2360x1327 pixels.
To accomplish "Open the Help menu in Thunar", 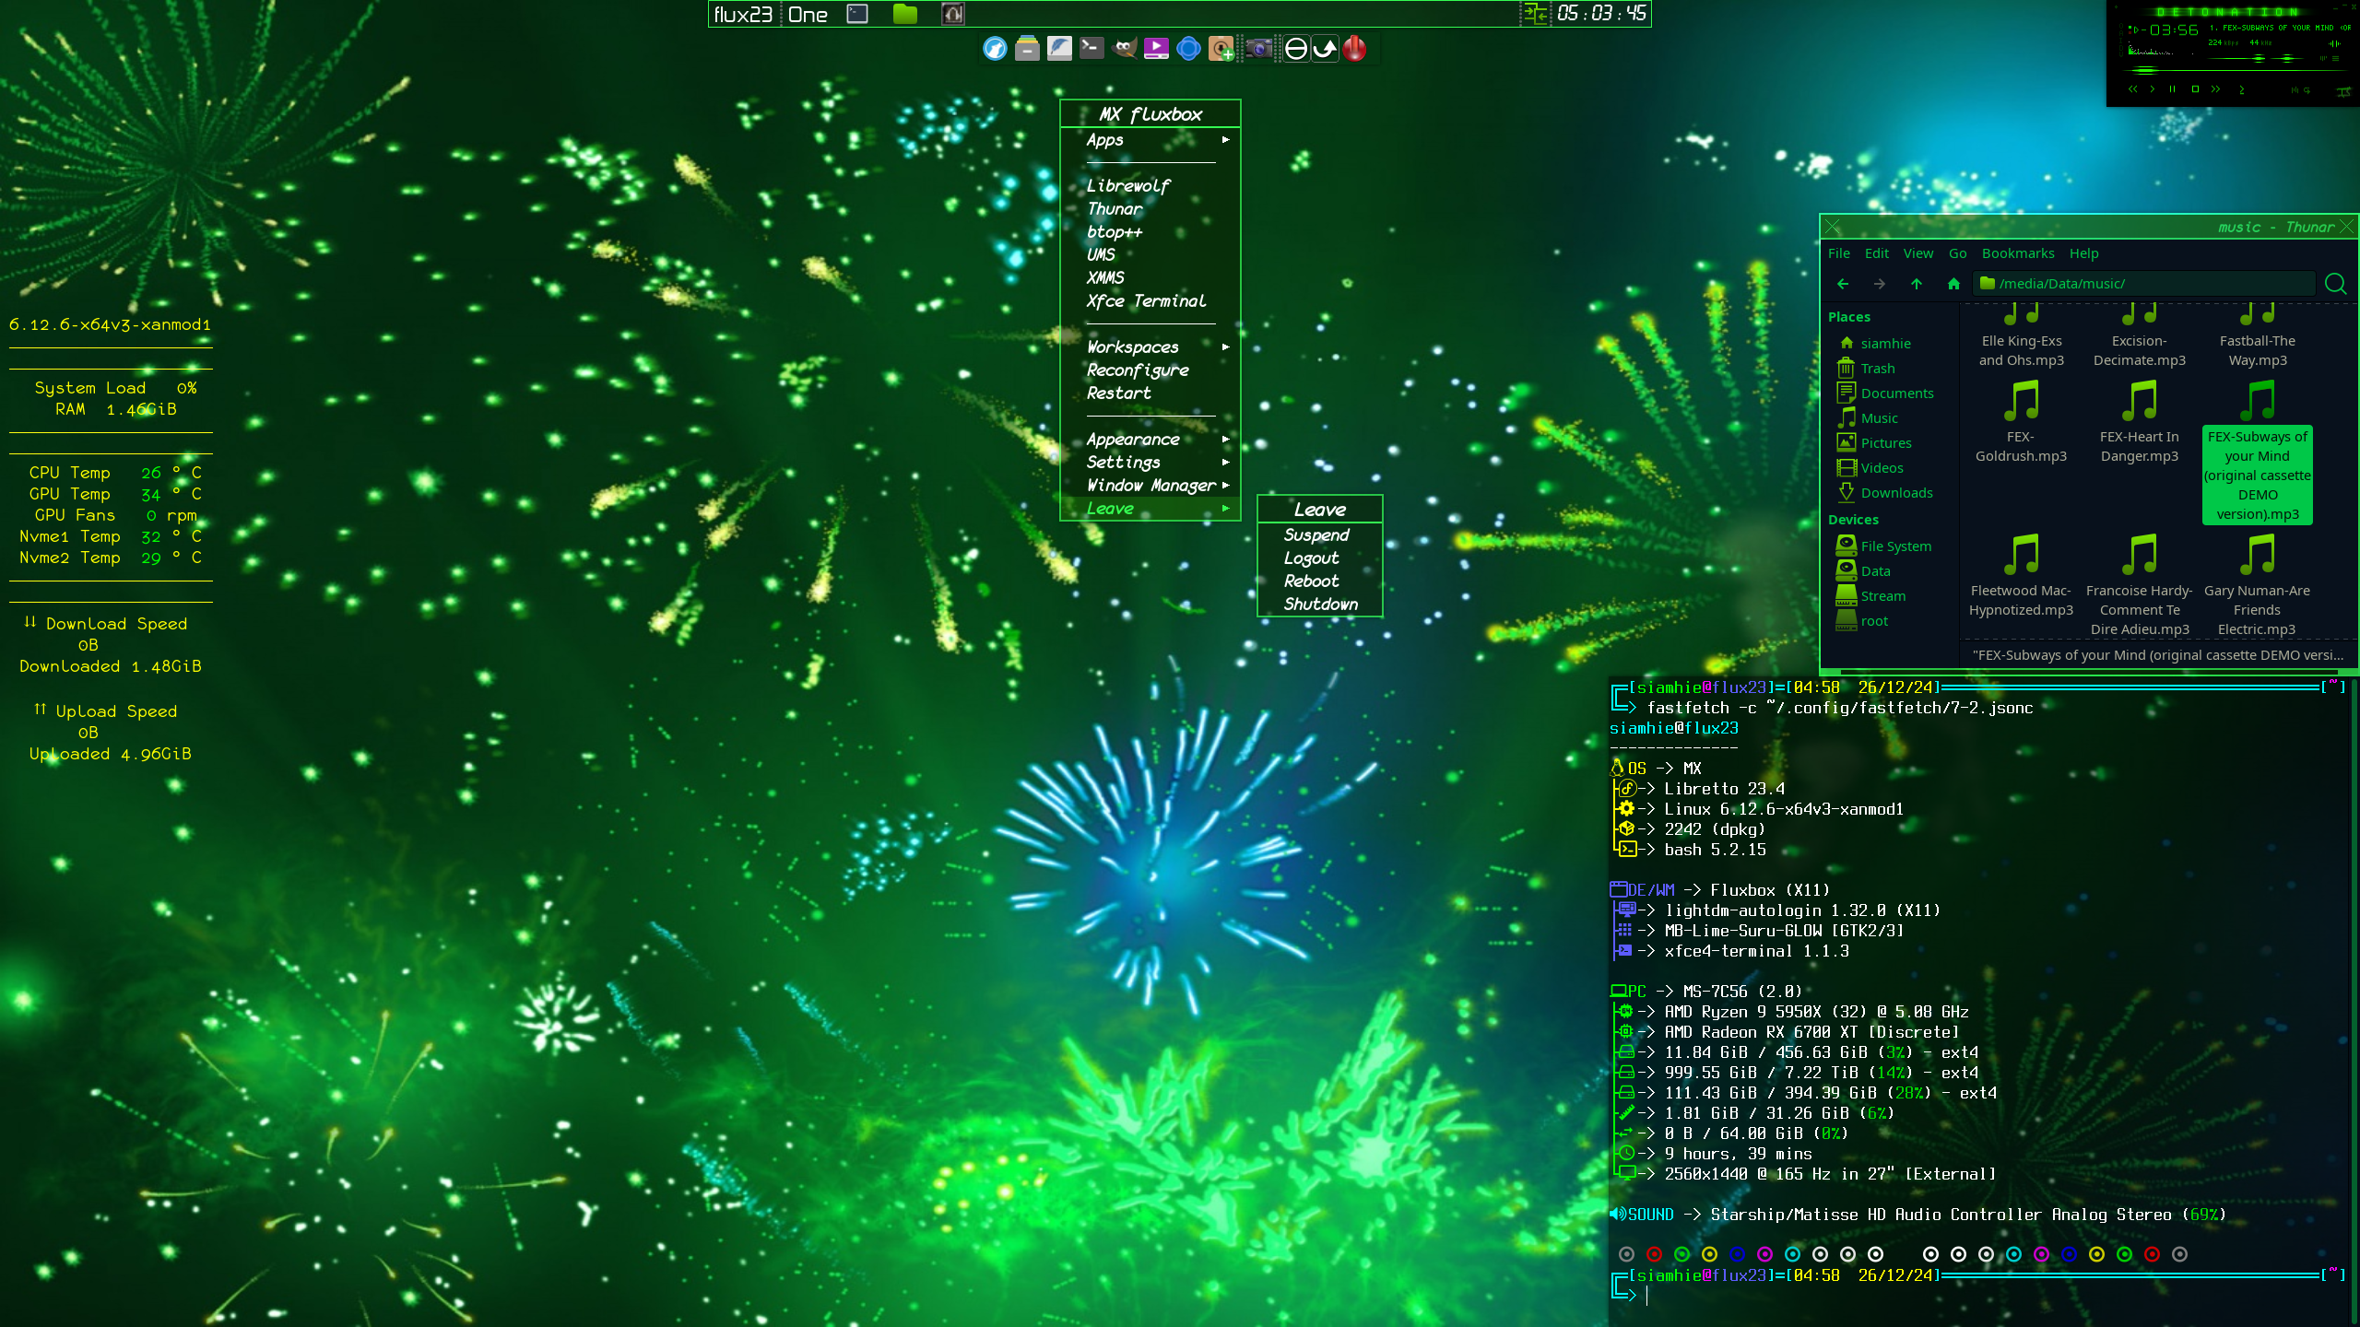I will coord(2083,253).
